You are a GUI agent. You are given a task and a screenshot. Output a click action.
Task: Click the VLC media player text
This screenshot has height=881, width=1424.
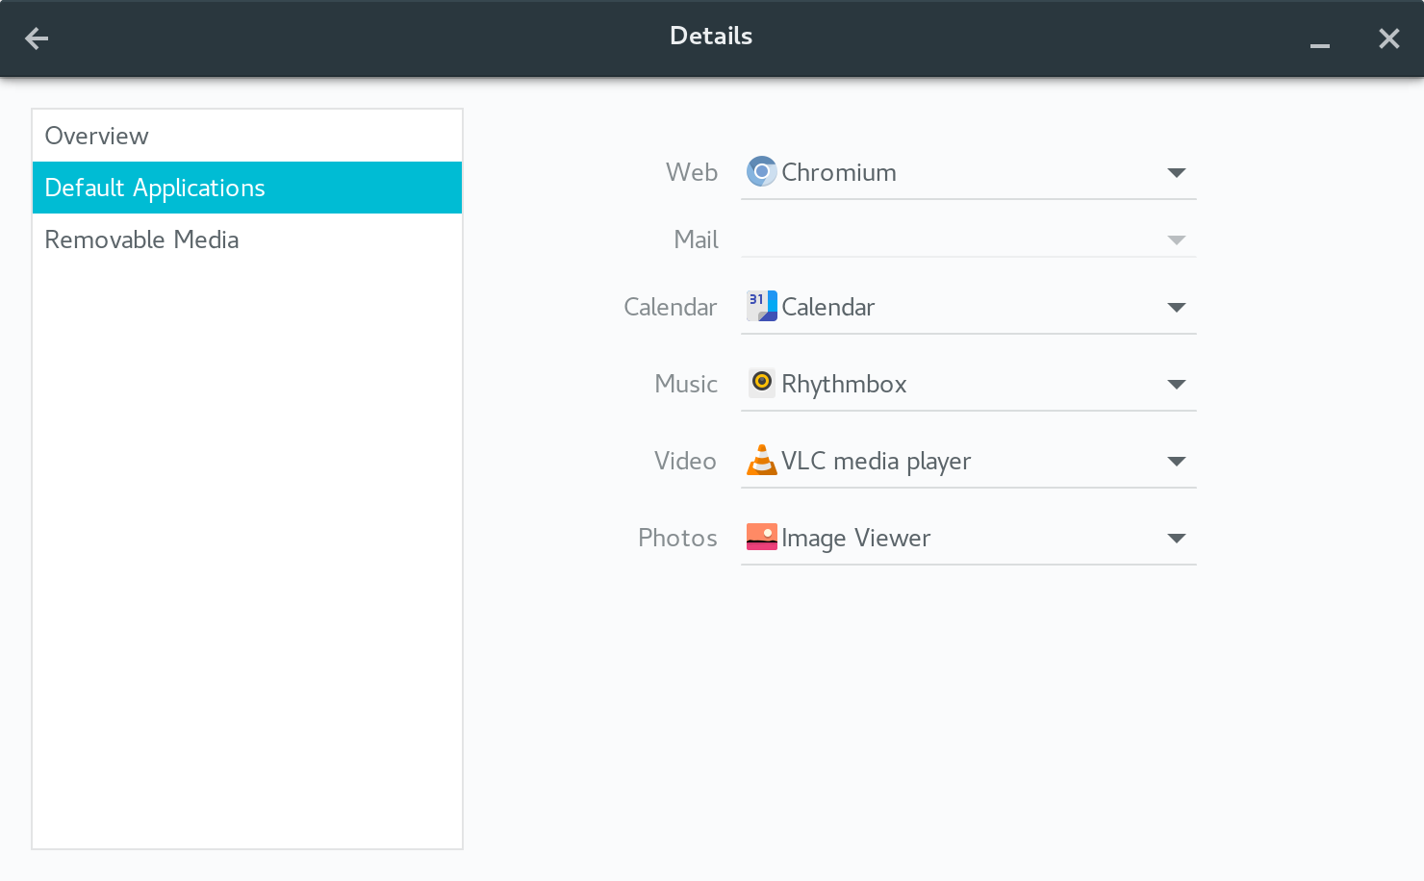tap(876, 462)
